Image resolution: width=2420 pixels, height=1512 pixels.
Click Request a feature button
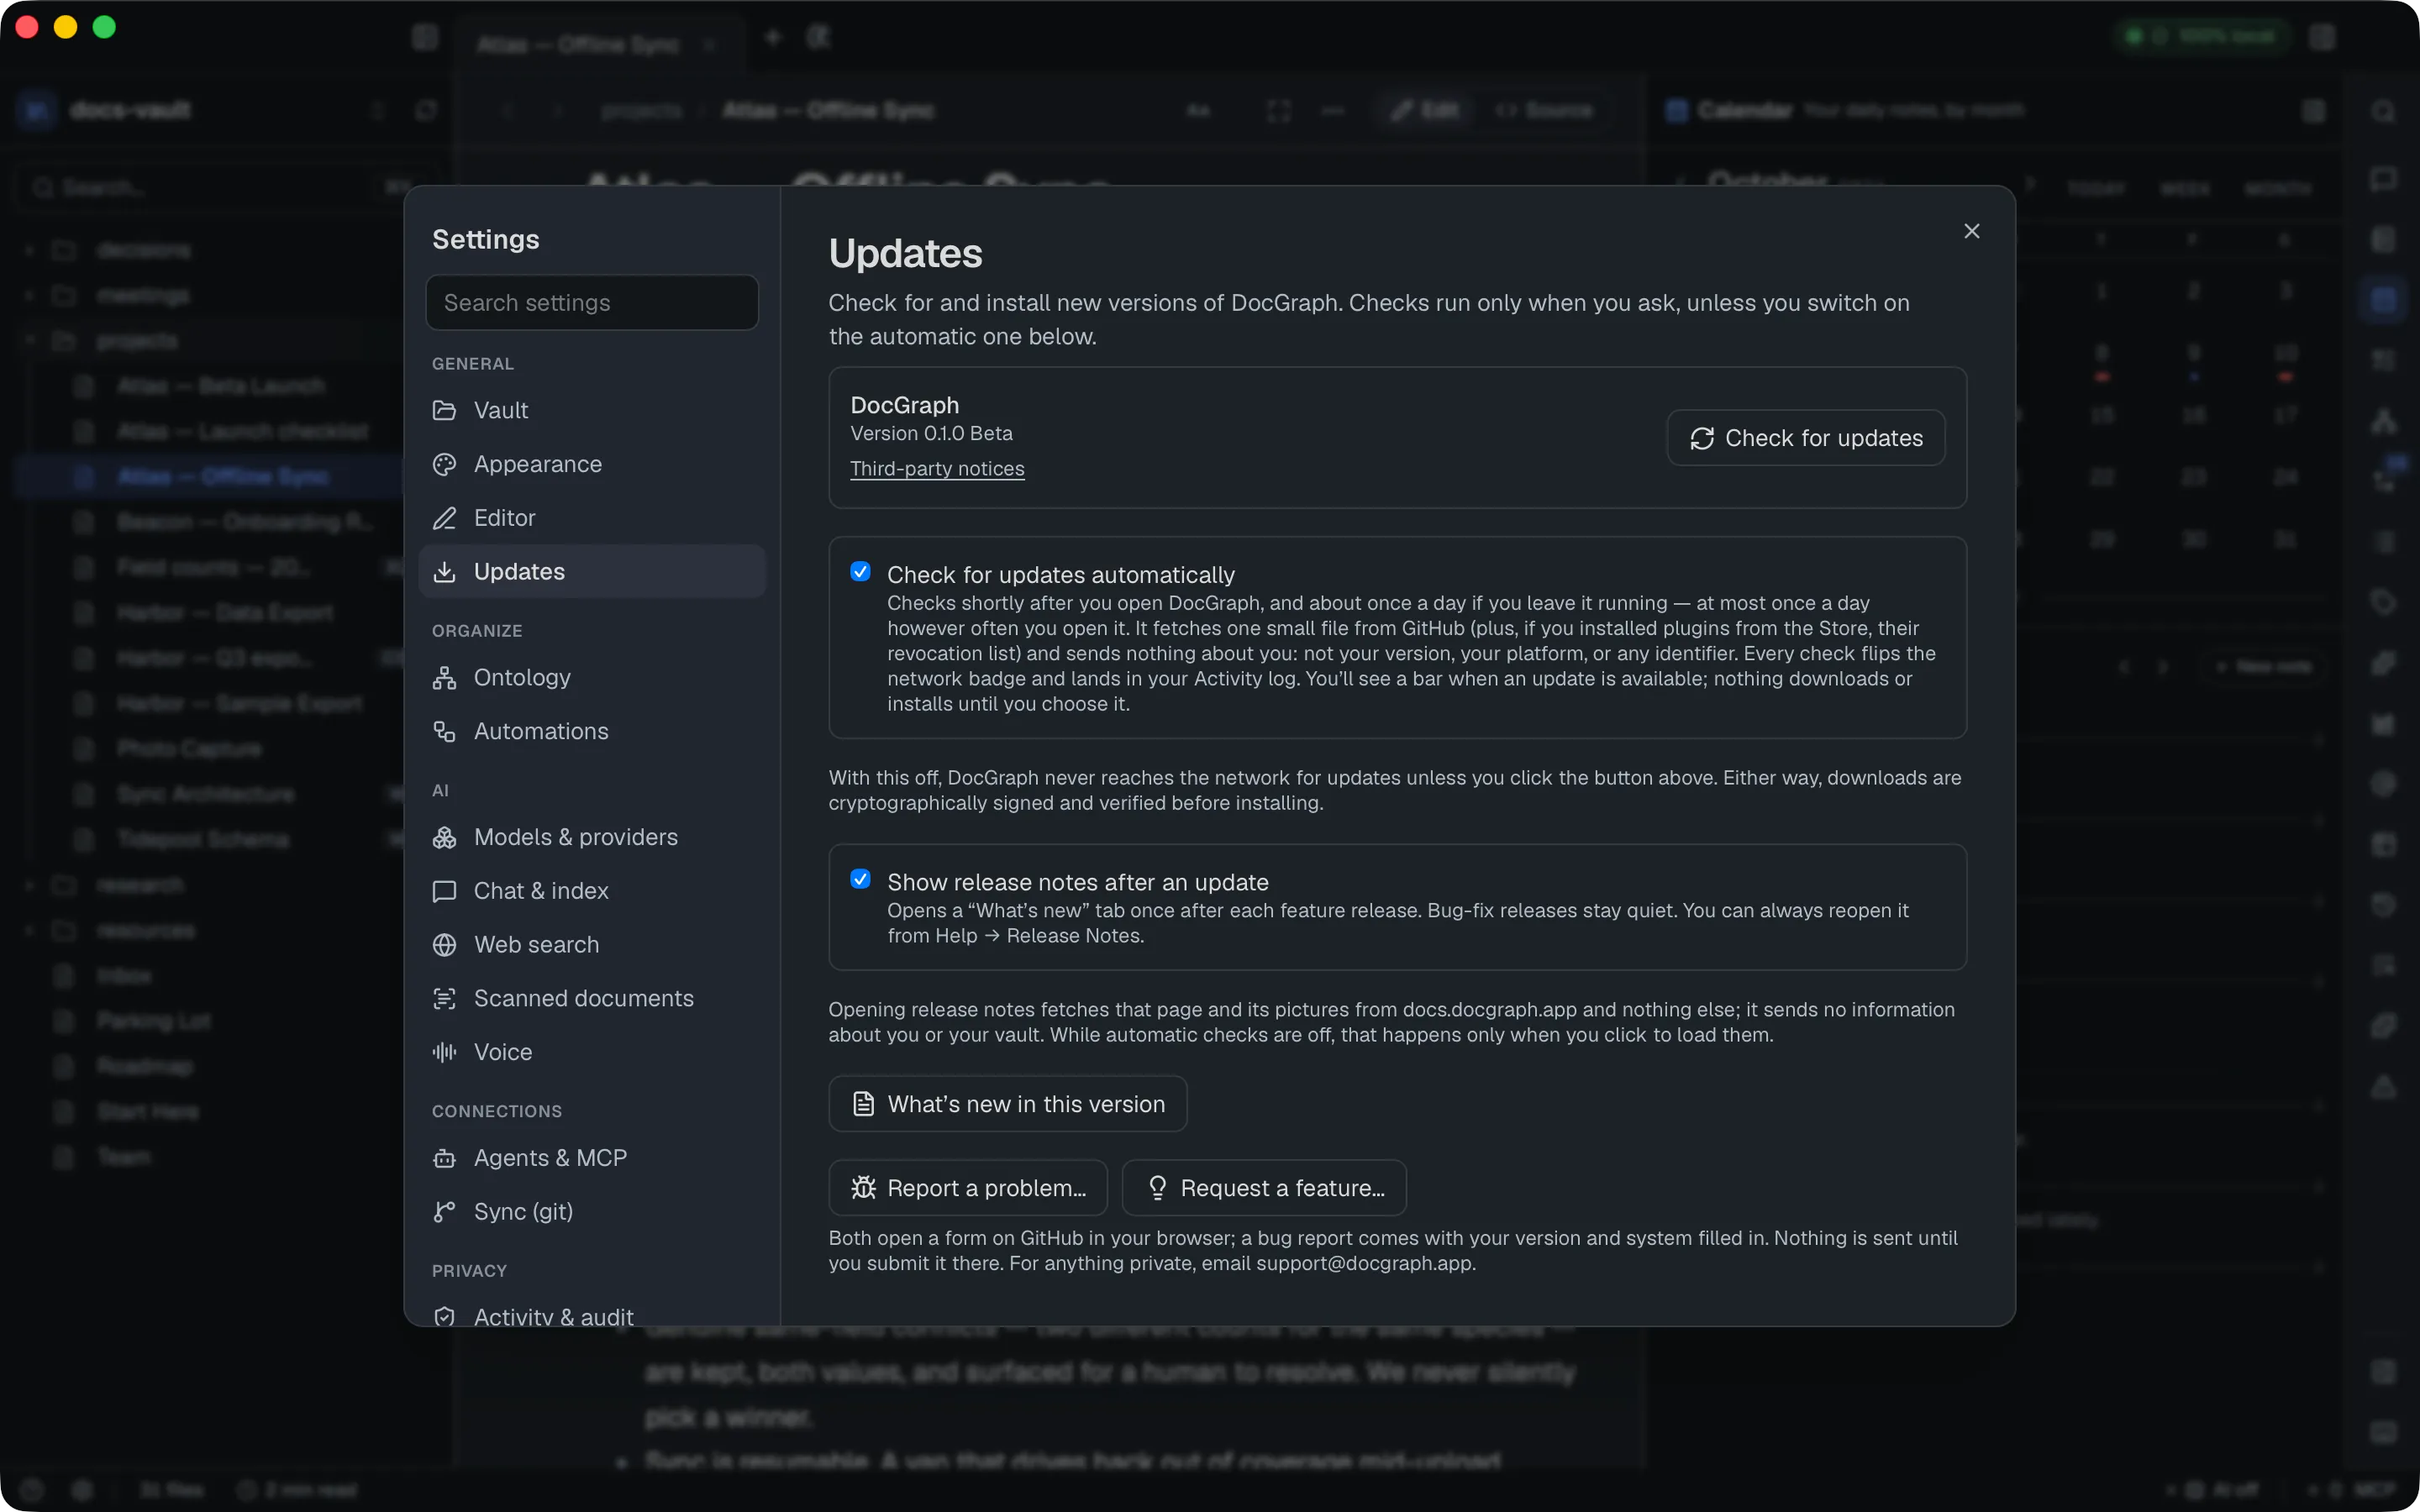[x=1264, y=1188]
